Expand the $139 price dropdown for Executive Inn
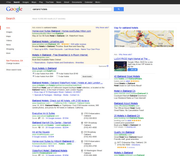The height and width of the screenshot is (156, 180). 66,118
